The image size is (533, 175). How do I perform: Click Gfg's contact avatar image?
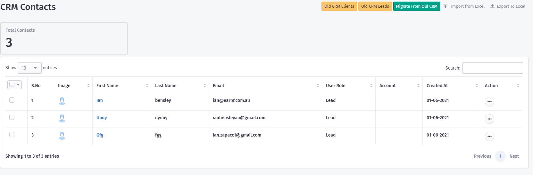pos(62,136)
